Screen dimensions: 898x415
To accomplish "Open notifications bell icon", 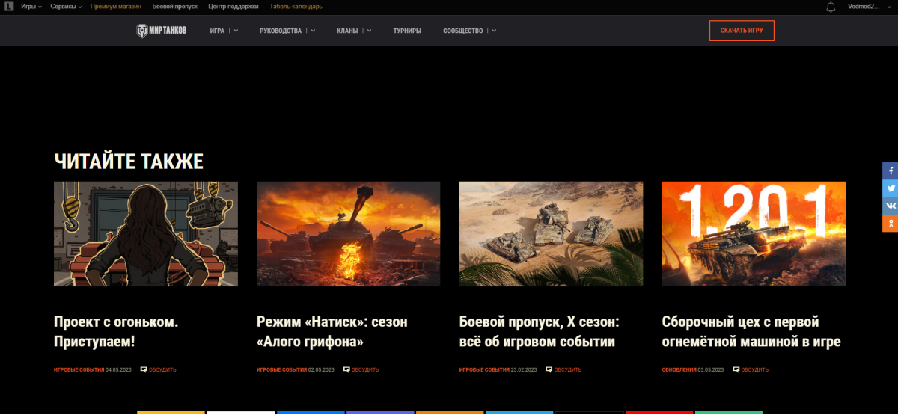I will [x=831, y=7].
